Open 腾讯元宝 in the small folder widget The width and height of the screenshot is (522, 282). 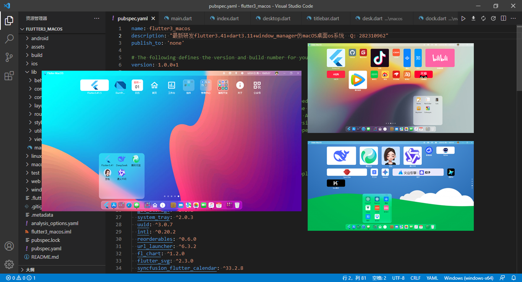(x=136, y=159)
